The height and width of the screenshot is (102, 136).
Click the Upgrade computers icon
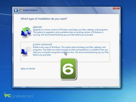click(26, 33)
